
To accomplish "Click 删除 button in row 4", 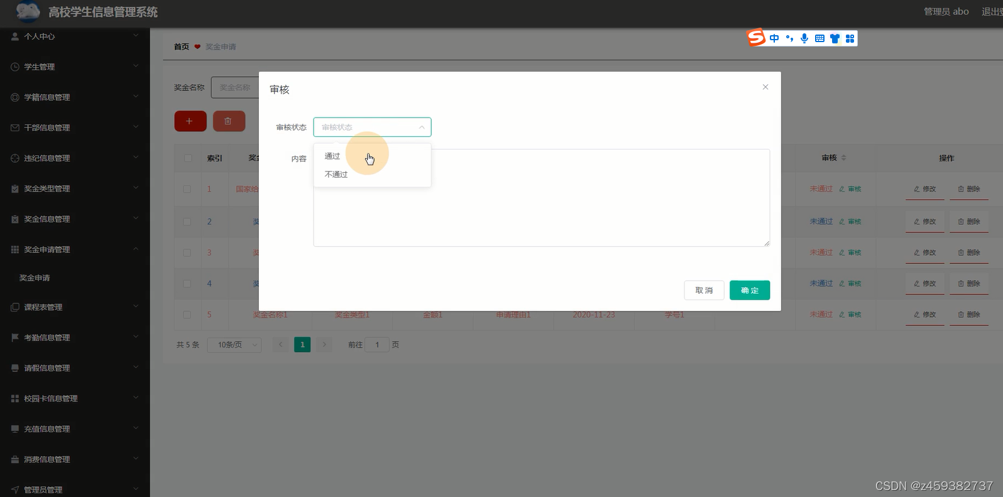I will [x=969, y=283].
